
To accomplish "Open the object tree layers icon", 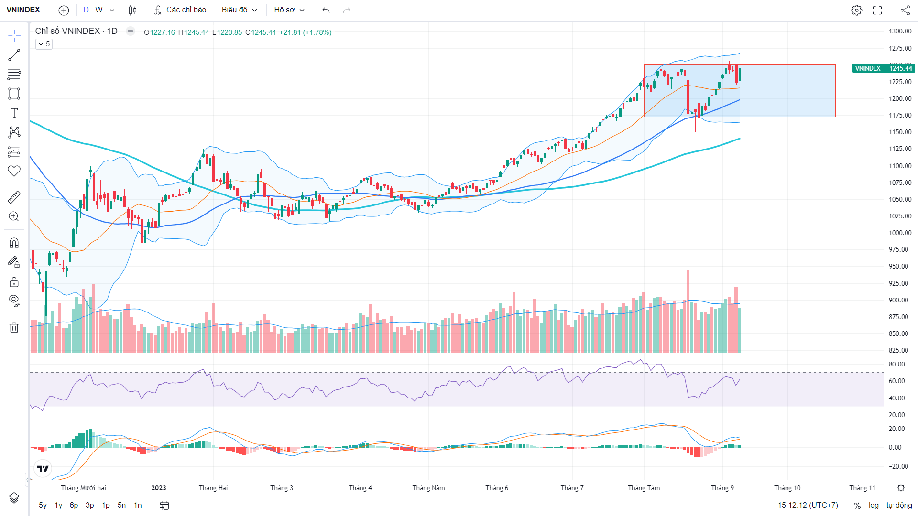I will 14,498.
